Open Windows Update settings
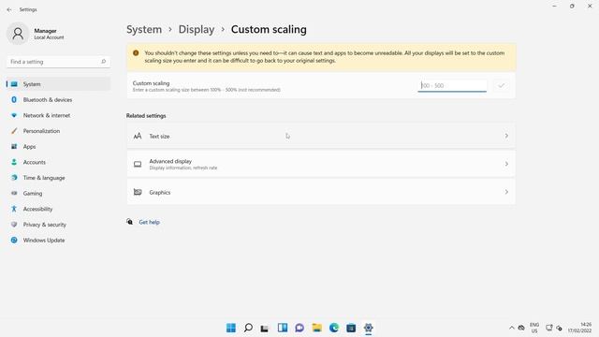Screen dimensions: 599x337 click(x=58, y=241)
